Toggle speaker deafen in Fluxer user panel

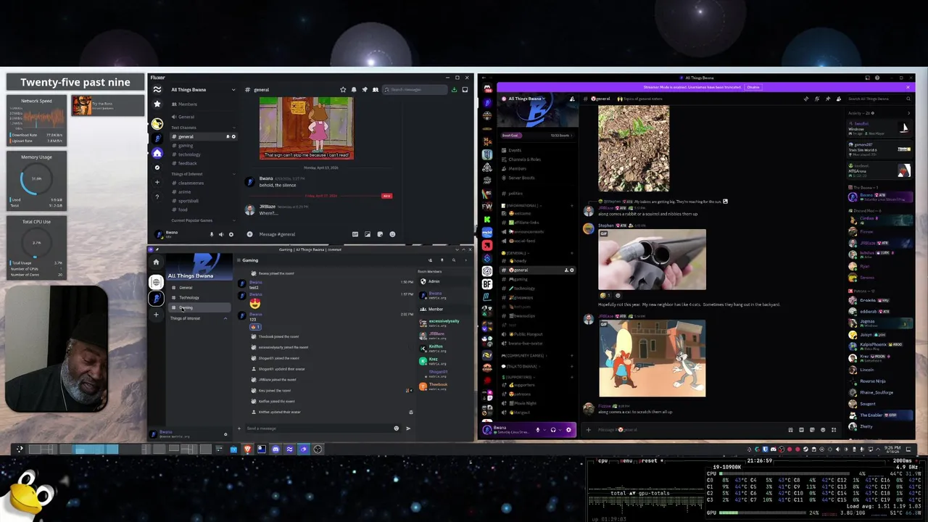221,234
